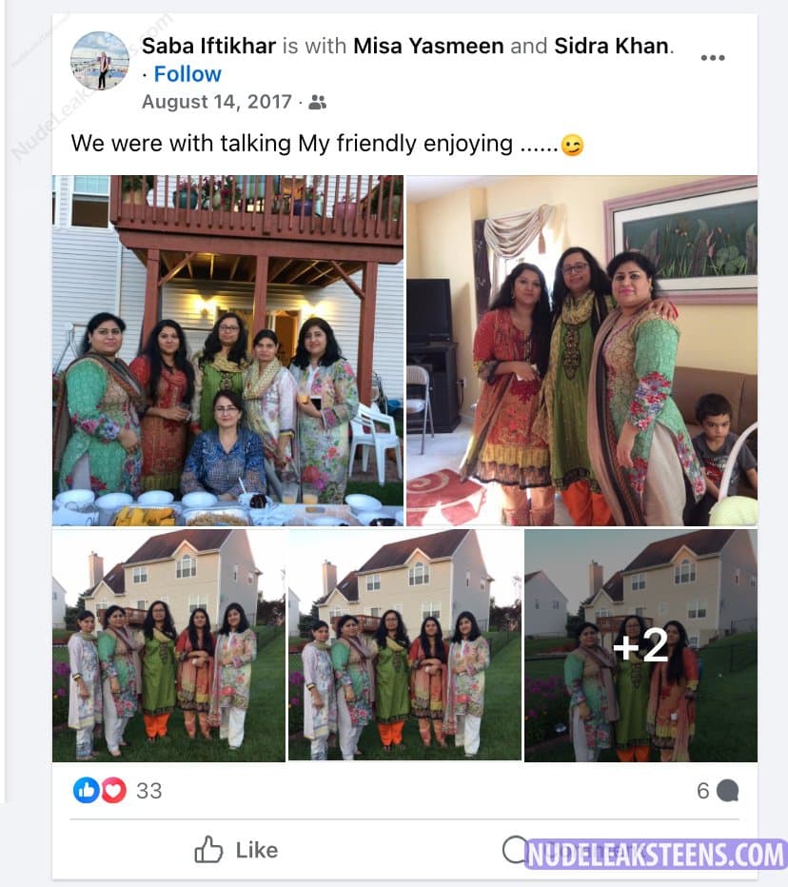Image resolution: width=788 pixels, height=887 pixels.
Task: Open the +2 more photos thumbnail
Action: click(640, 645)
